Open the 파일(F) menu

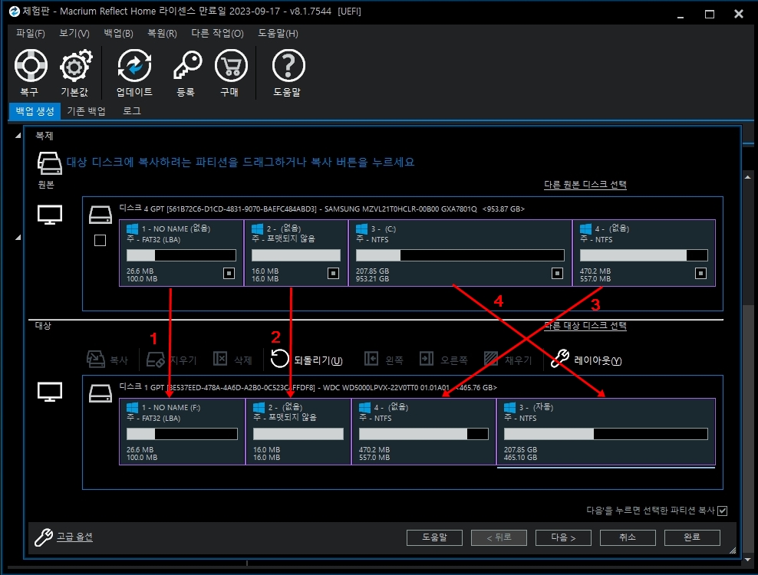point(31,33)
